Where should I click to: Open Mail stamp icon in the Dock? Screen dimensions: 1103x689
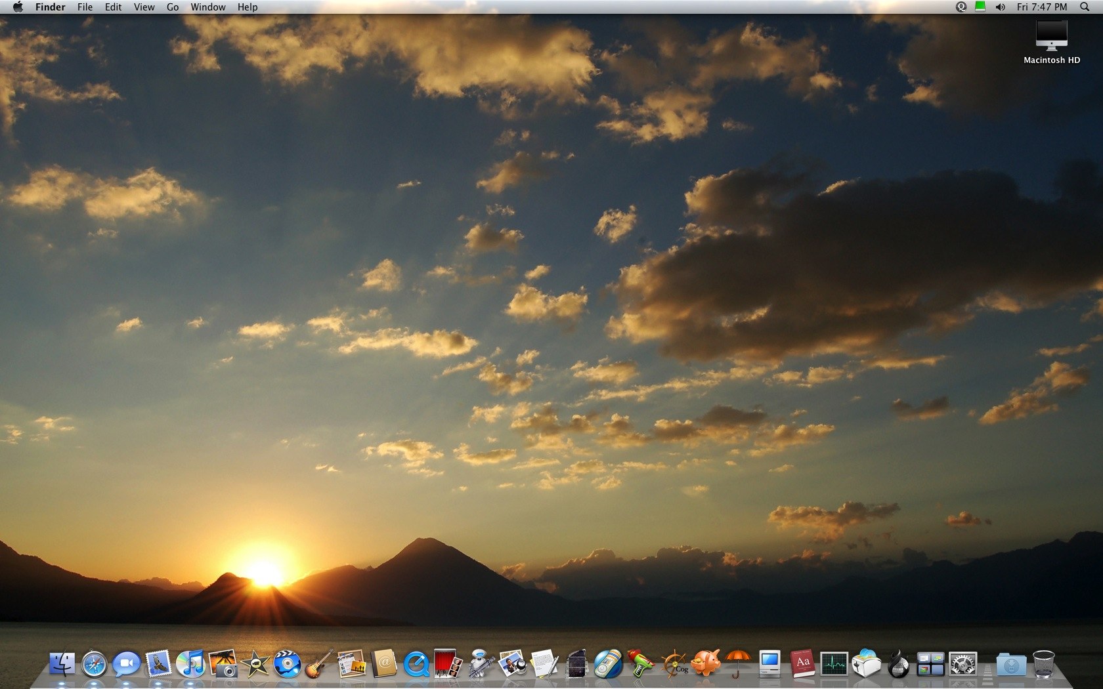[x=158, y=664]
